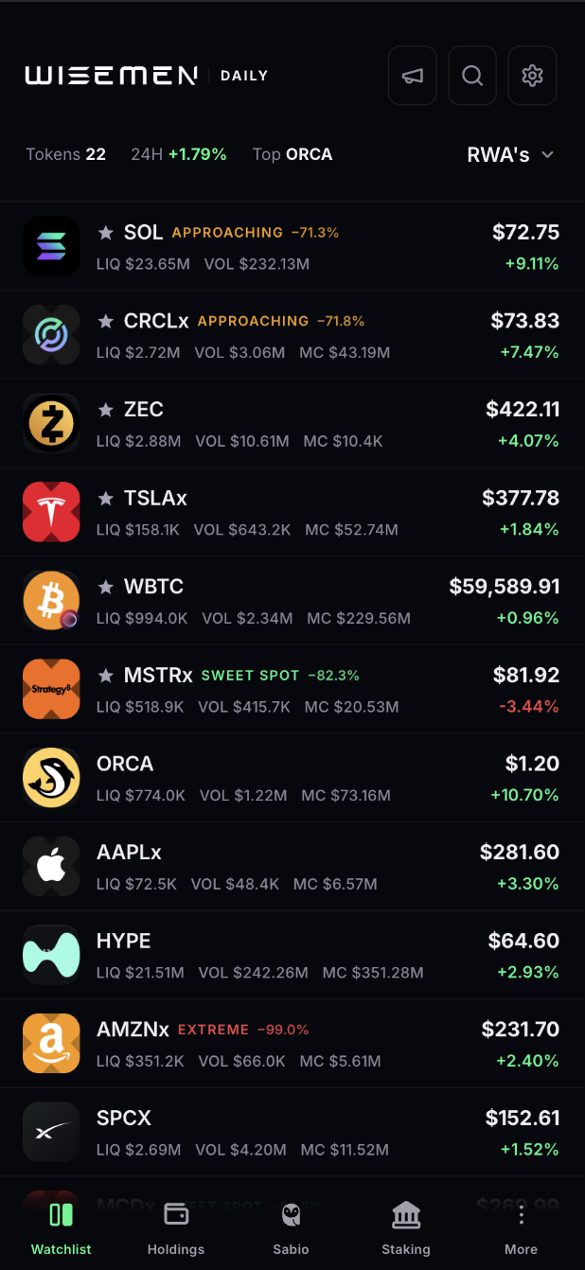Open the Sabio owl tab
Viewport: 585px width, 1270px height.
pos(292,1228)
